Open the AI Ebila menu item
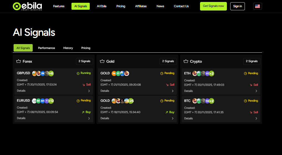The height and width of the screenshot is (155, 282). (102, 6)
